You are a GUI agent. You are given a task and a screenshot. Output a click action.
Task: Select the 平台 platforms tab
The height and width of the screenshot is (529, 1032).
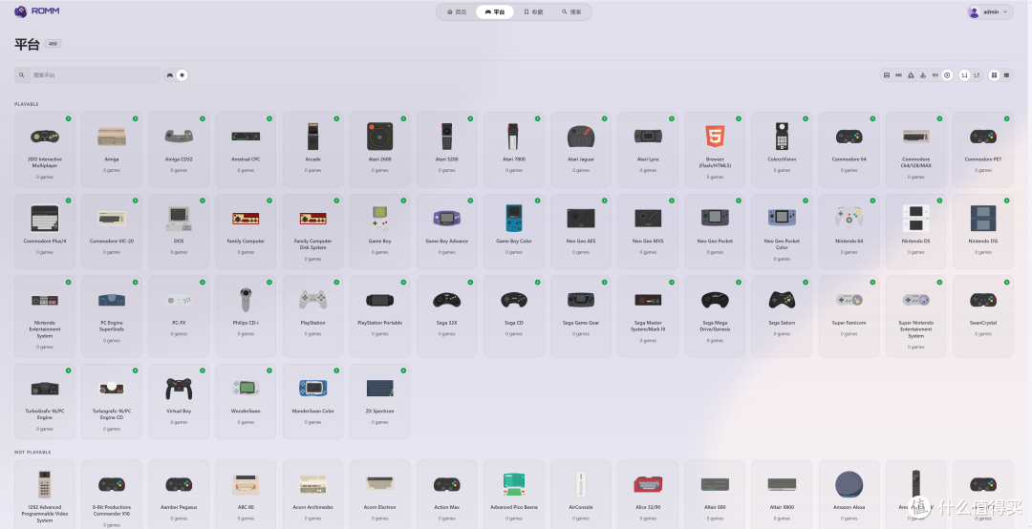click(495, 11)
